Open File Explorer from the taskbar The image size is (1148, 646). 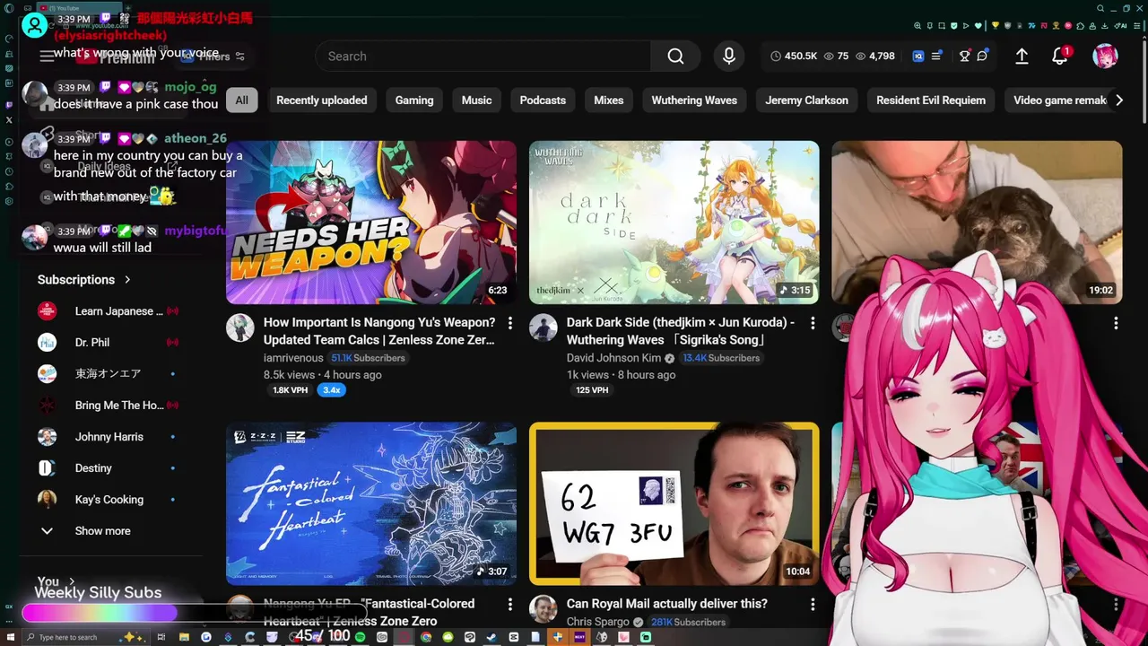click(184, 637)
